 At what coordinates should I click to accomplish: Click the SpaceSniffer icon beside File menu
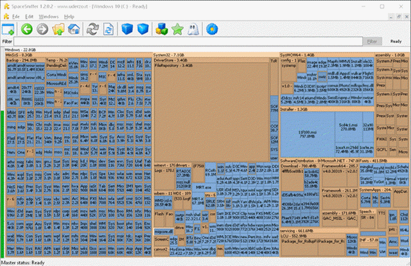click(x=6, y=17)
